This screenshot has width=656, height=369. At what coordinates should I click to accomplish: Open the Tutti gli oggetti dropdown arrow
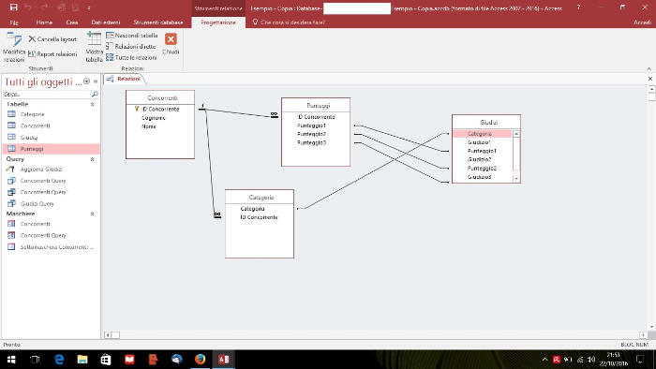[86, 81]
